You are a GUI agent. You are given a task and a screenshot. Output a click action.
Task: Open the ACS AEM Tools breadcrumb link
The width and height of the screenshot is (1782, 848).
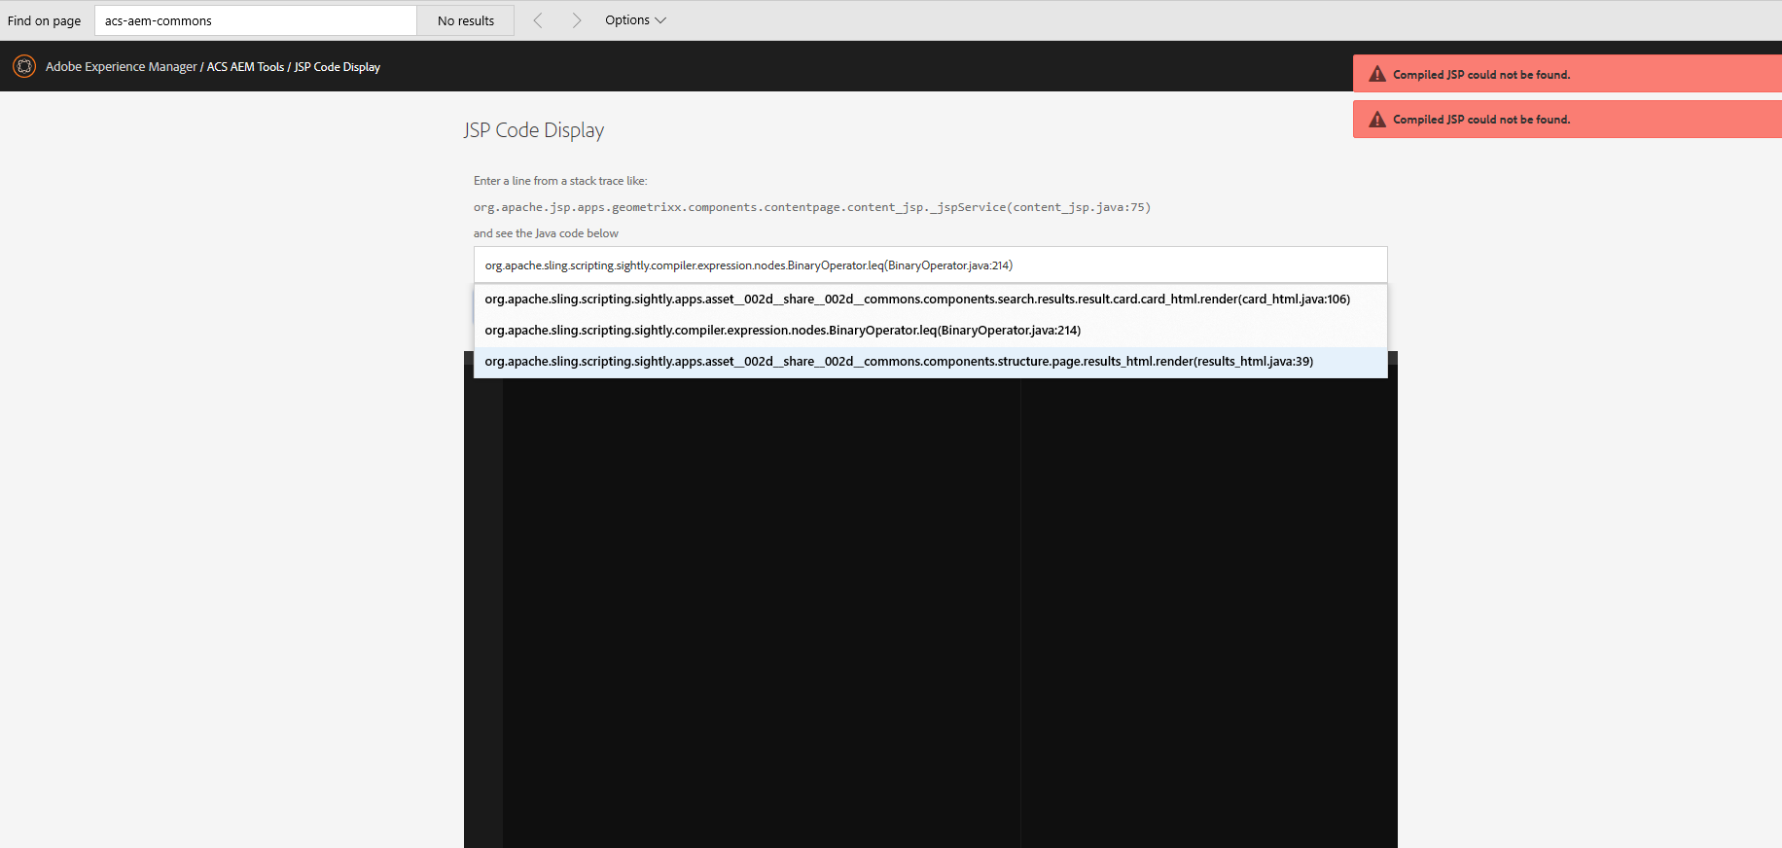(x=245, y=67)
